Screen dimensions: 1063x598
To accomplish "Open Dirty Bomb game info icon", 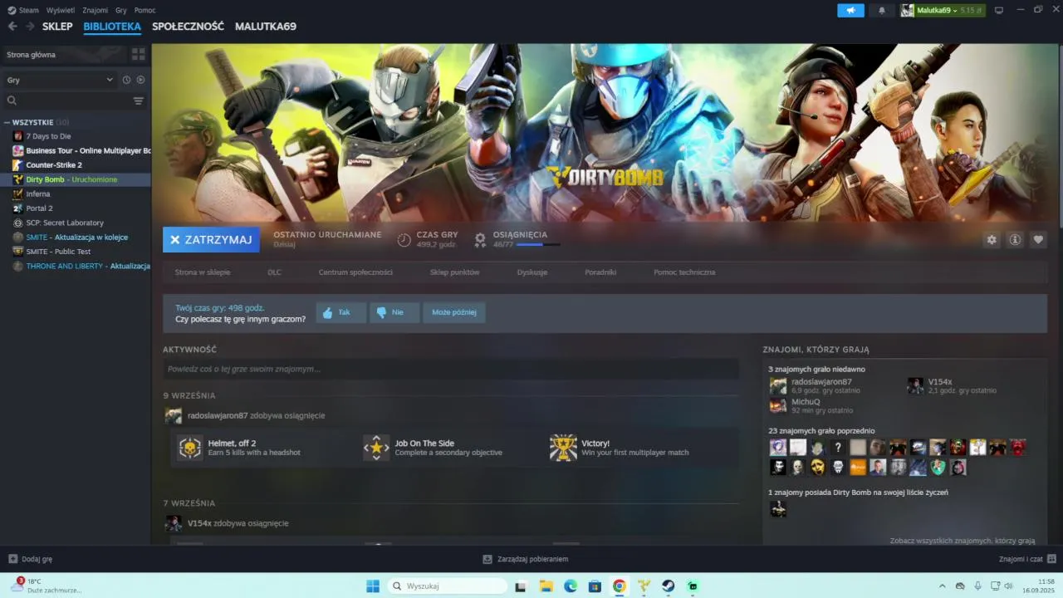I will tap(1015, 240).
